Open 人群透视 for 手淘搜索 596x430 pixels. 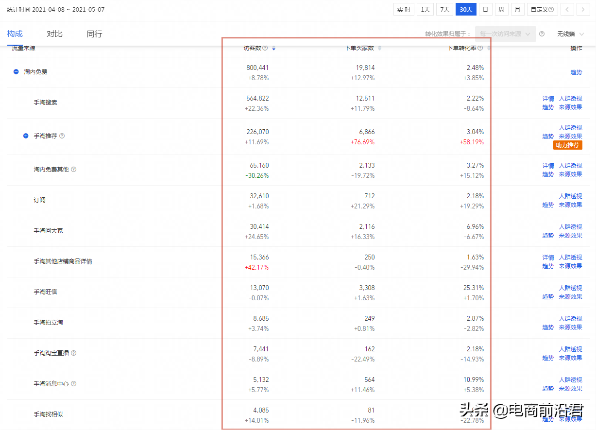pyautogui.click(x=570, y=99)
